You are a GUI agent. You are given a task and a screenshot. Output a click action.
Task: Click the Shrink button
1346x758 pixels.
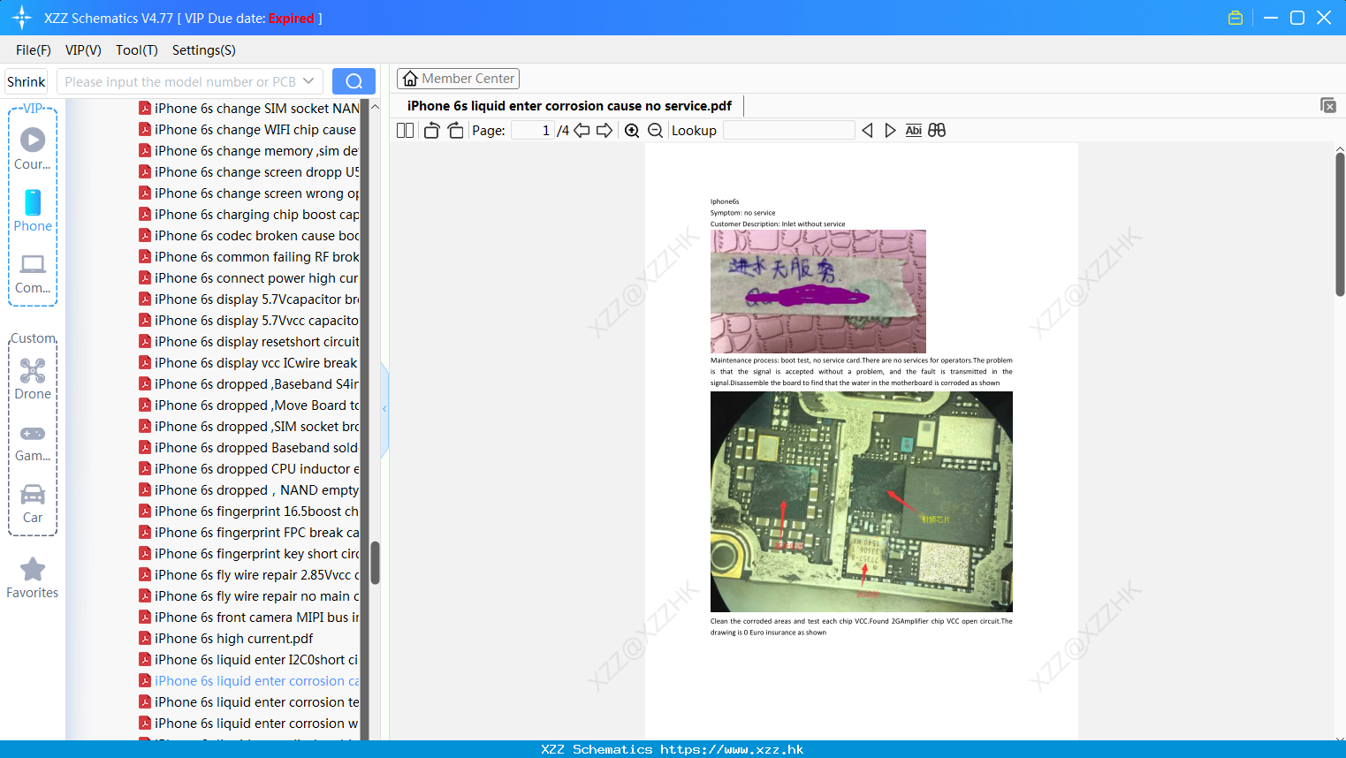pyautogui.click(x=26, y=81)
